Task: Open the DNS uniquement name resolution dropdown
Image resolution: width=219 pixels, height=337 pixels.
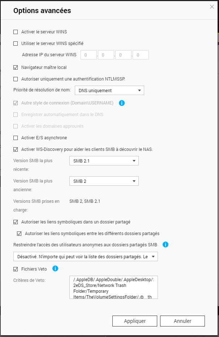Action: point(109,90)
